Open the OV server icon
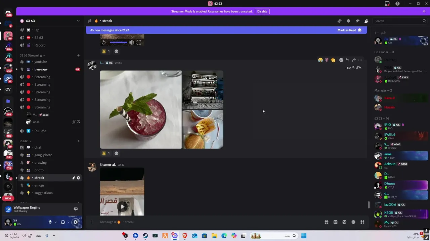430x241 pixels. [8, 89]
